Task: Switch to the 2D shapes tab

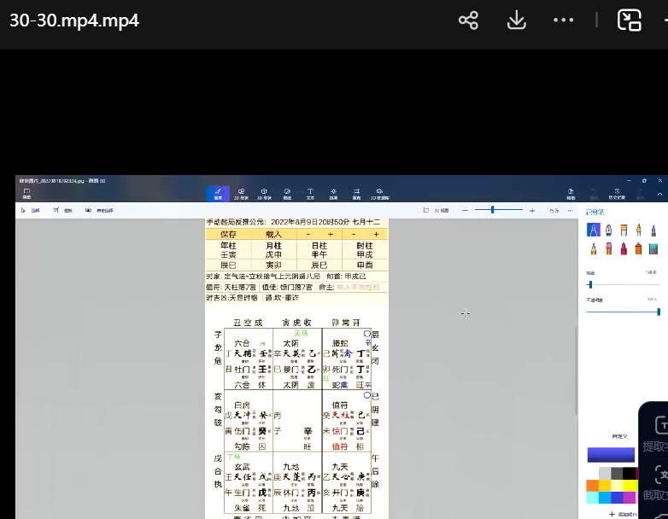Action: [241, 193]
